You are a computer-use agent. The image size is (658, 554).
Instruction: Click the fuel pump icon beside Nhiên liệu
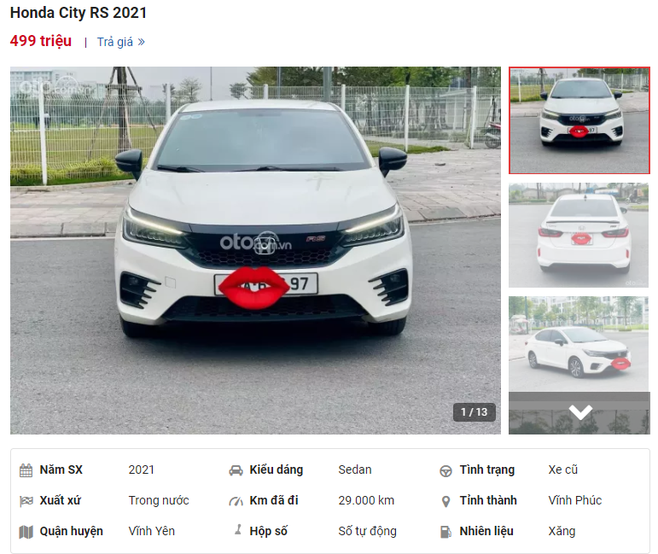[445, 532]
